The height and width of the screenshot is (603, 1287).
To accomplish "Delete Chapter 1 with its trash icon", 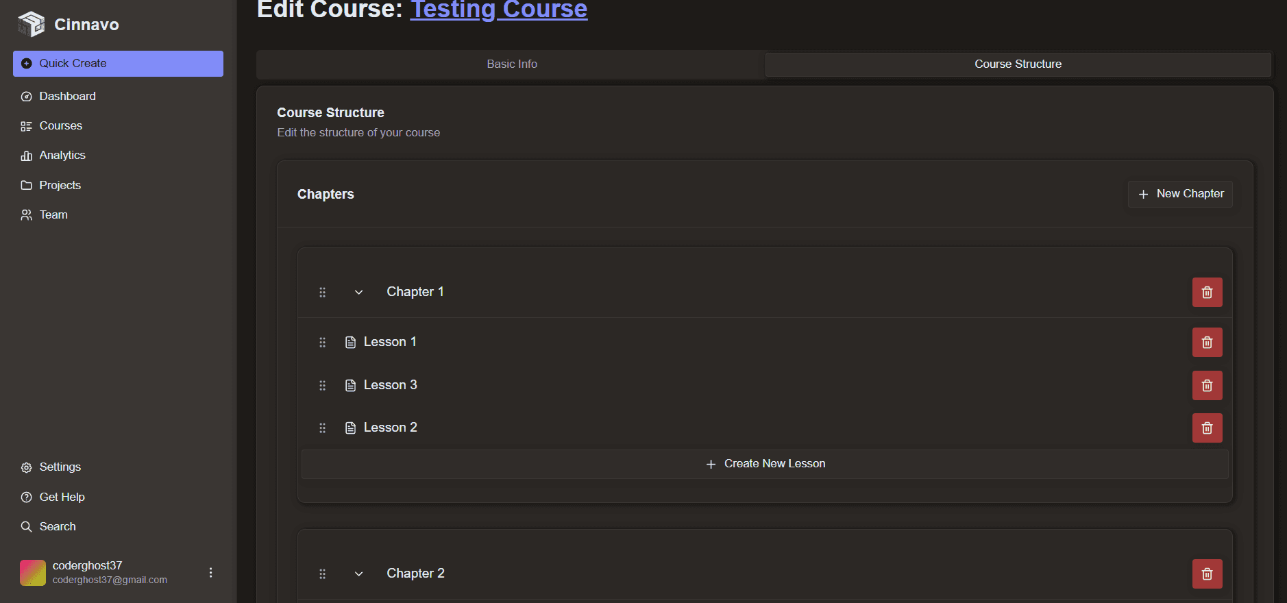I will pyautogui.click(x=1207, y=293).
